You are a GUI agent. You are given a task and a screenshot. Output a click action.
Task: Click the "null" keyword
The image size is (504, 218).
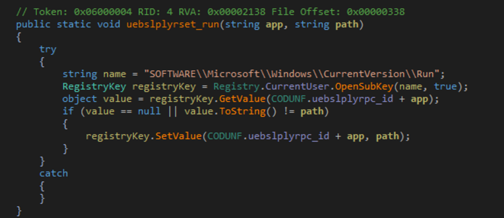pyautogui.click(x=149, y=112)
